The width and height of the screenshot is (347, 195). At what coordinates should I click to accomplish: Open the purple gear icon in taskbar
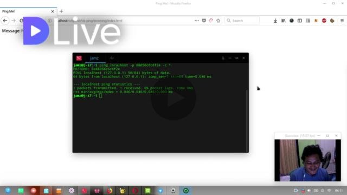click(x=72, y=191)
